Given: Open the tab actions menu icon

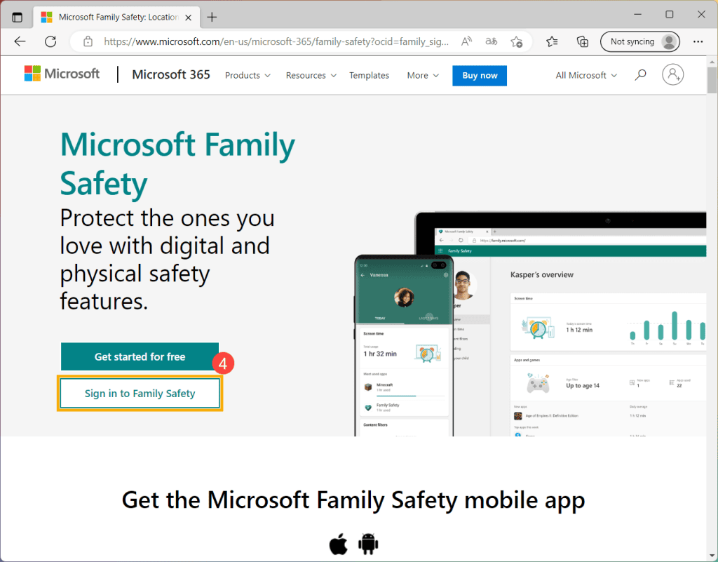Looking at the screenshot, I should (17, 17).
